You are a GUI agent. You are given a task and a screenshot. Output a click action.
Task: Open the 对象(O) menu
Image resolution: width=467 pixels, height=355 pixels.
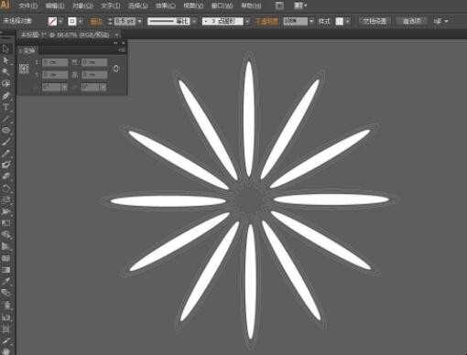point(82,5)
